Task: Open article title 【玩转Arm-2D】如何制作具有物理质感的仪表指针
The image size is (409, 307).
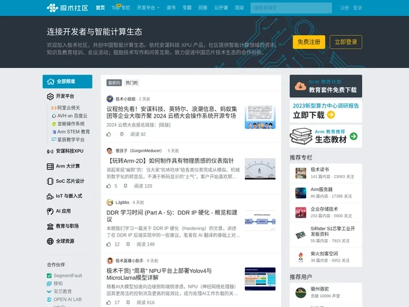Action: (x=170, y=161)
